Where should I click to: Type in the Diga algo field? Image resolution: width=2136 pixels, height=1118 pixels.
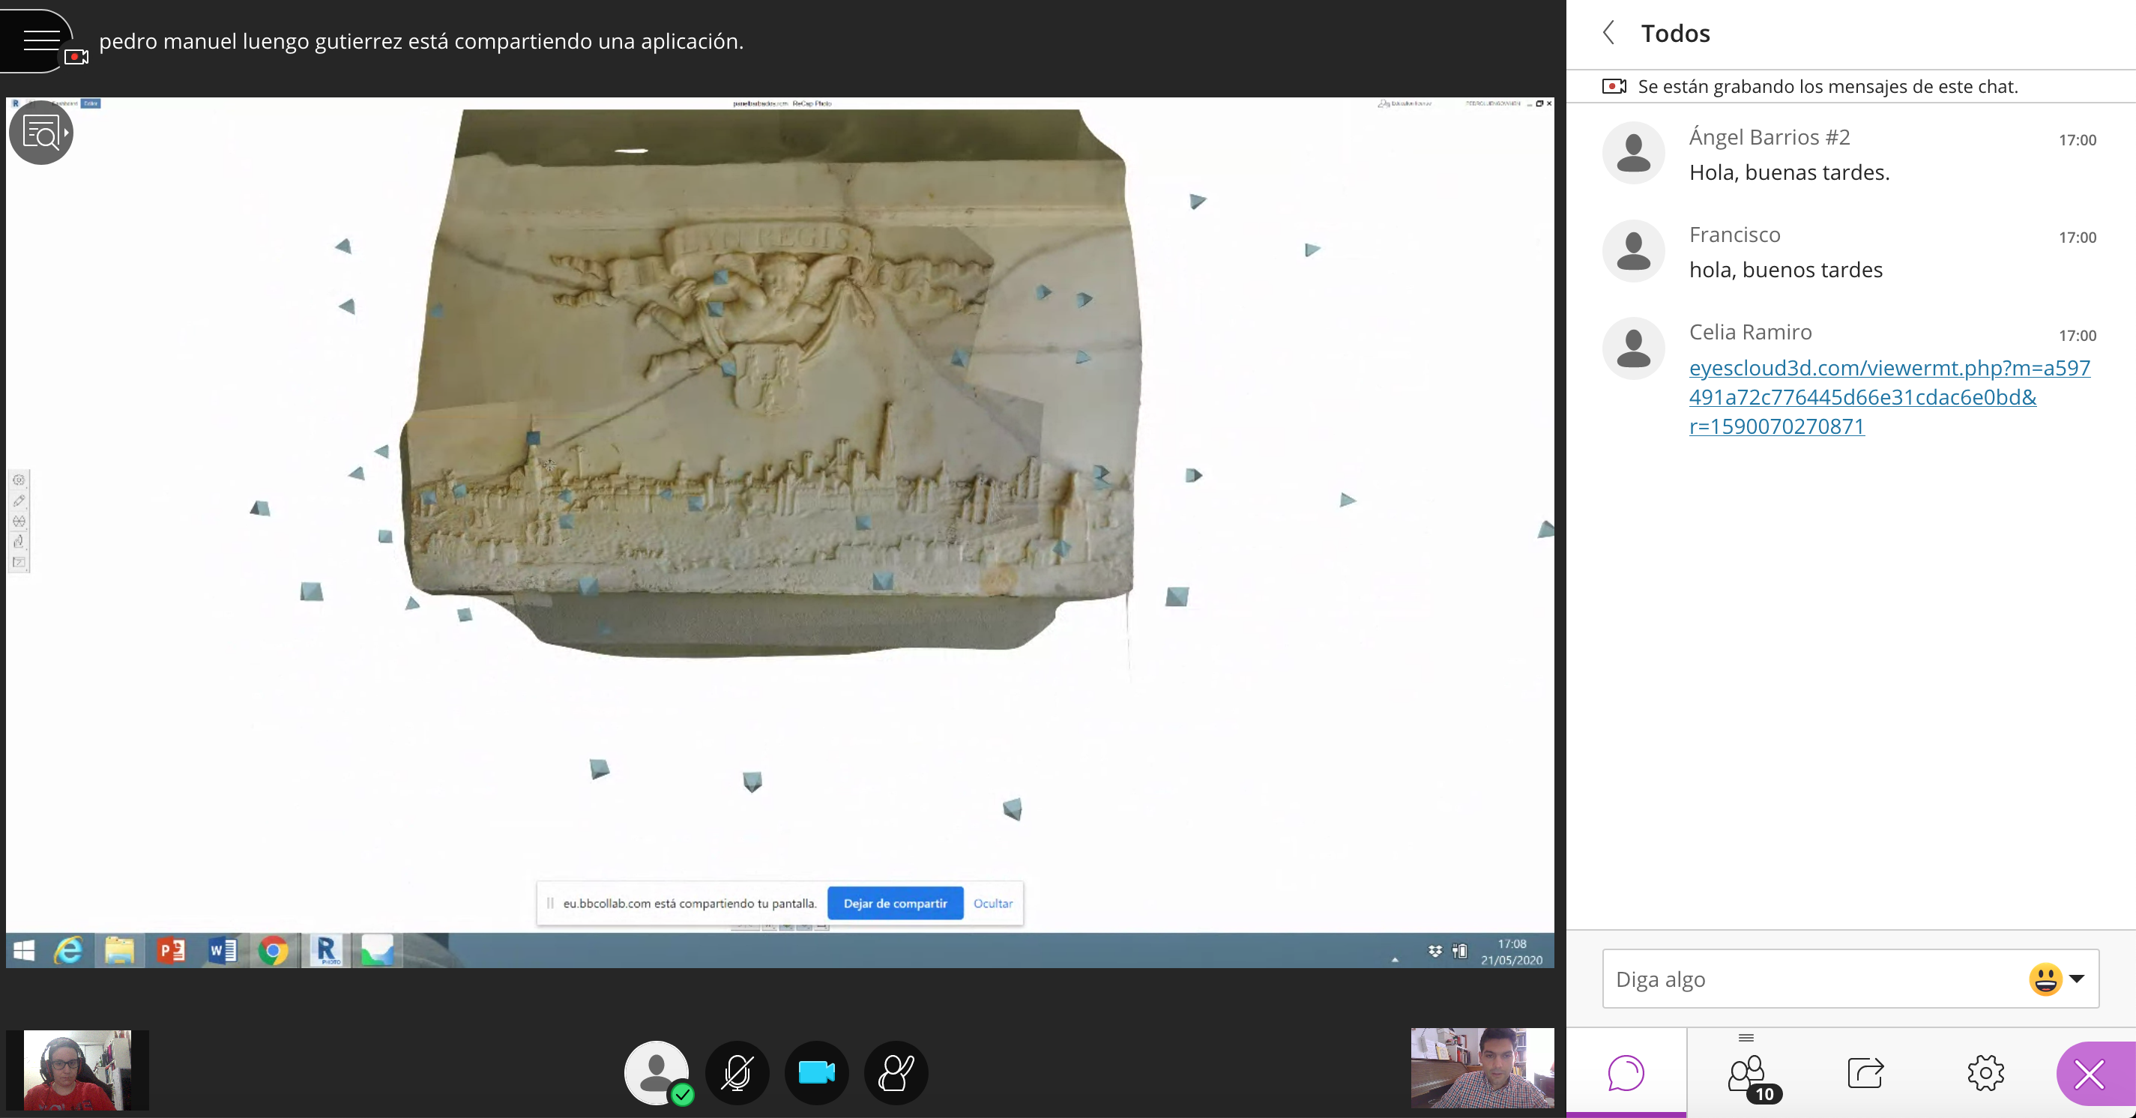pyautogui.click(x=1808, y=979)
